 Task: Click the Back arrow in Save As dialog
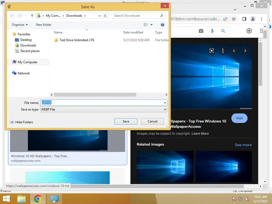point(12,16)
